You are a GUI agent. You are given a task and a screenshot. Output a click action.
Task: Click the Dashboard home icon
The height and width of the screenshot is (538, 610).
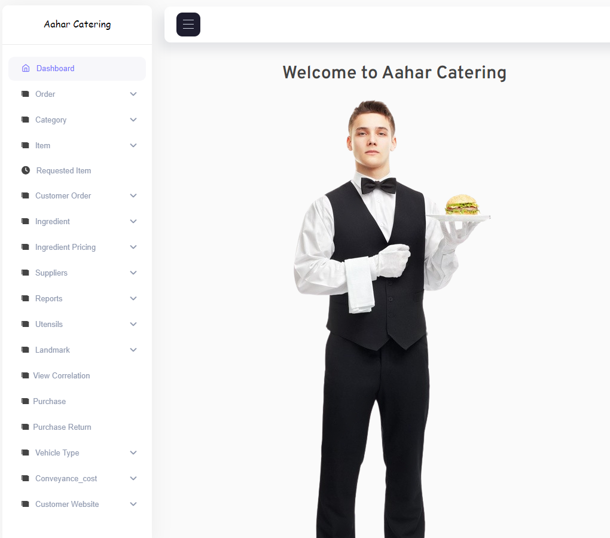pos(26,68)
